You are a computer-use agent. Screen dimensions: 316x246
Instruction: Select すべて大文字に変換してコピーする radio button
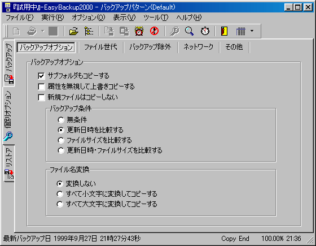60,204
